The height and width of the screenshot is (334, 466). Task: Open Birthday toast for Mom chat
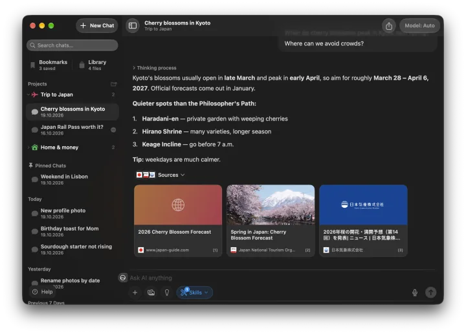(72, 232)
